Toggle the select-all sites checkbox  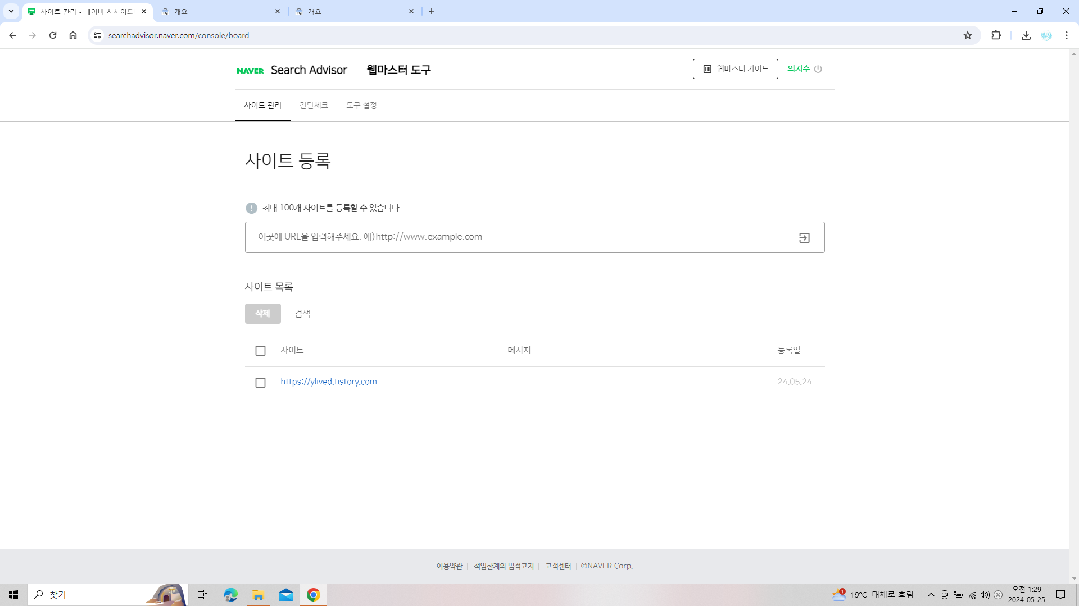tap(260, 351)
